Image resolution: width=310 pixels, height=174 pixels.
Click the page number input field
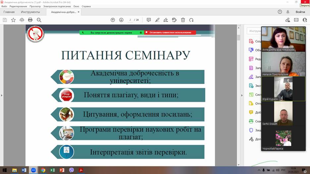pyautogui.click(x=130, y=20)
